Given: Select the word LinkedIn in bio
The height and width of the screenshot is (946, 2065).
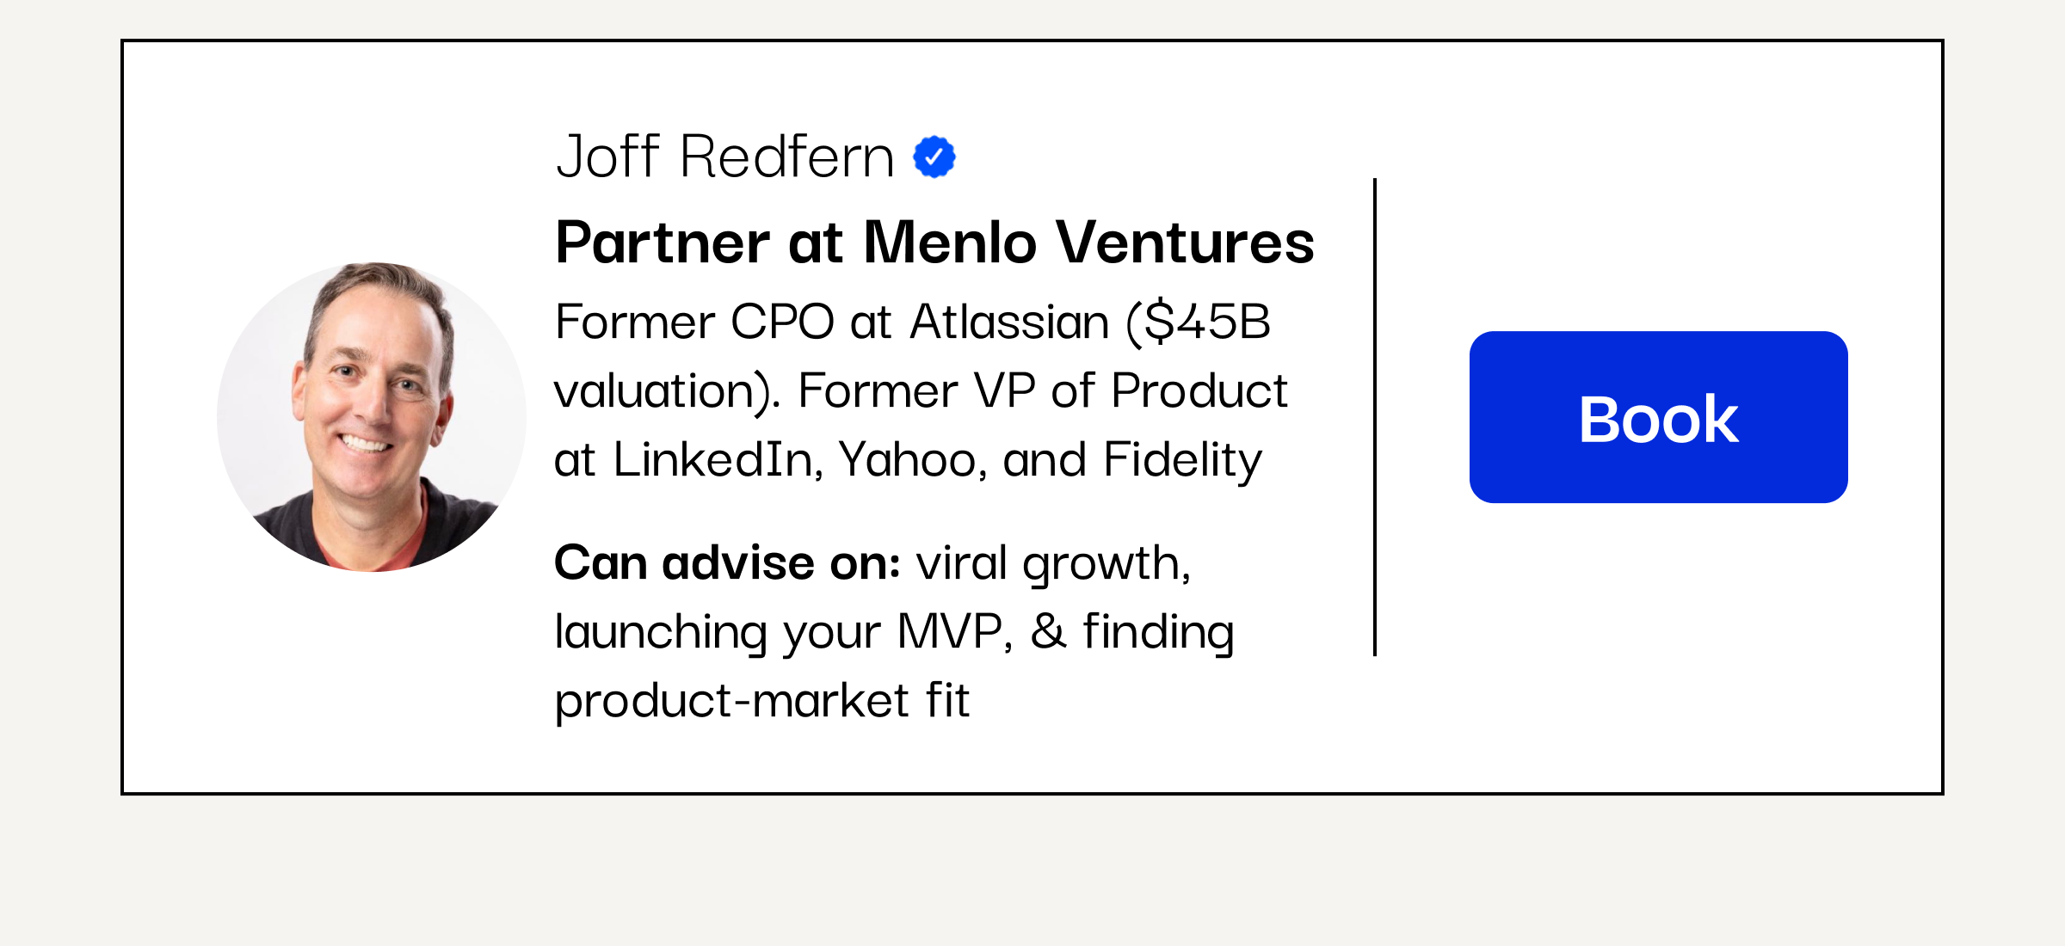Looking at the screenshot, I should [x=713, y=459].
